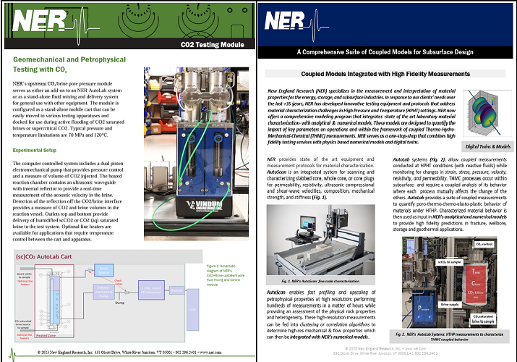
Task: Click the AutoLab systems photograph
Action: 450,282
